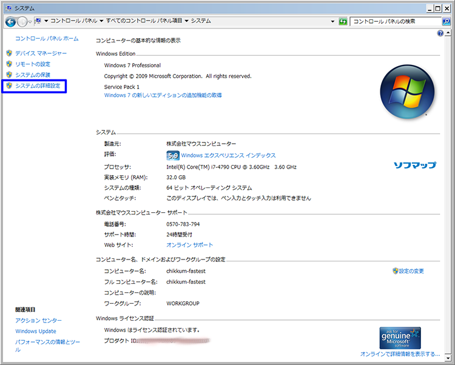The height and width of the screenshot is (365, 455).
Task: Open リモートの設定 from the sidebar
Action: tap(33, 64)
